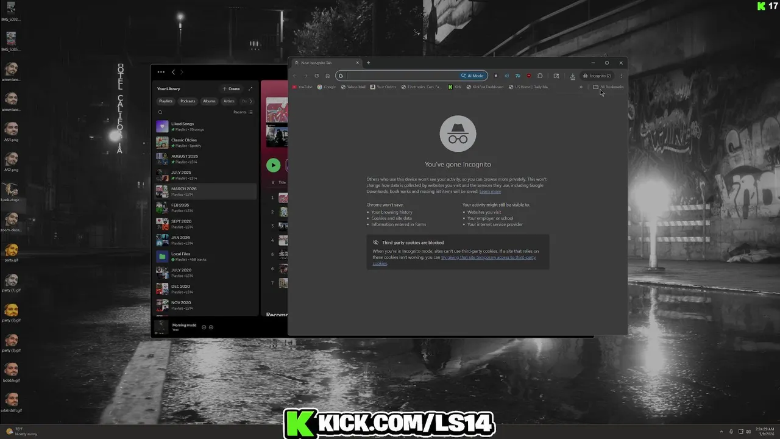
Task: Show more library filters chevron
Action: (250, 101)
